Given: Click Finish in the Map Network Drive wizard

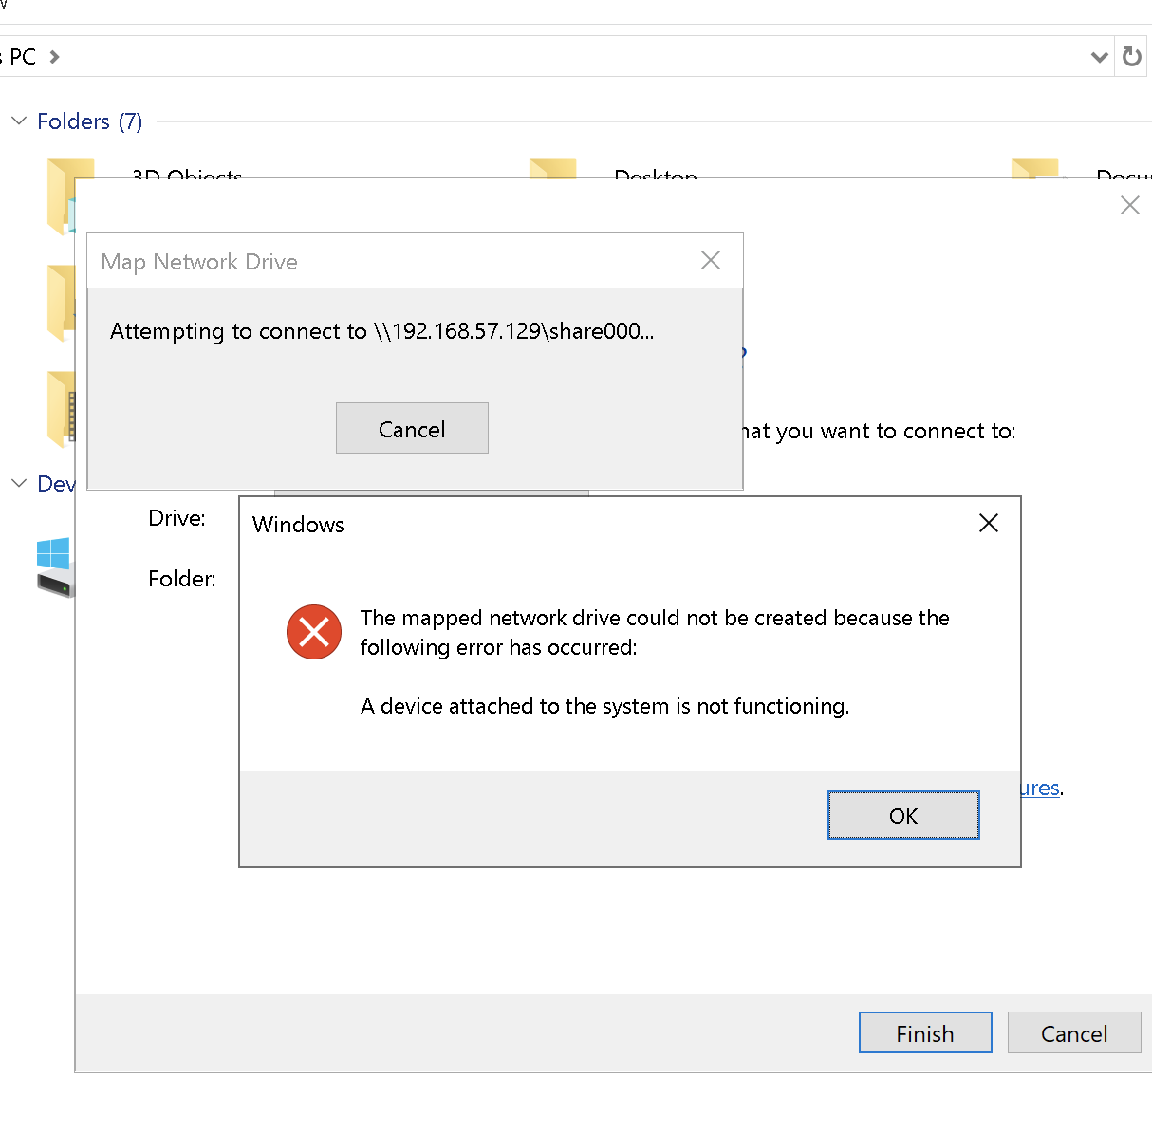Looking at the screenshot, I should pos(925,1032).
